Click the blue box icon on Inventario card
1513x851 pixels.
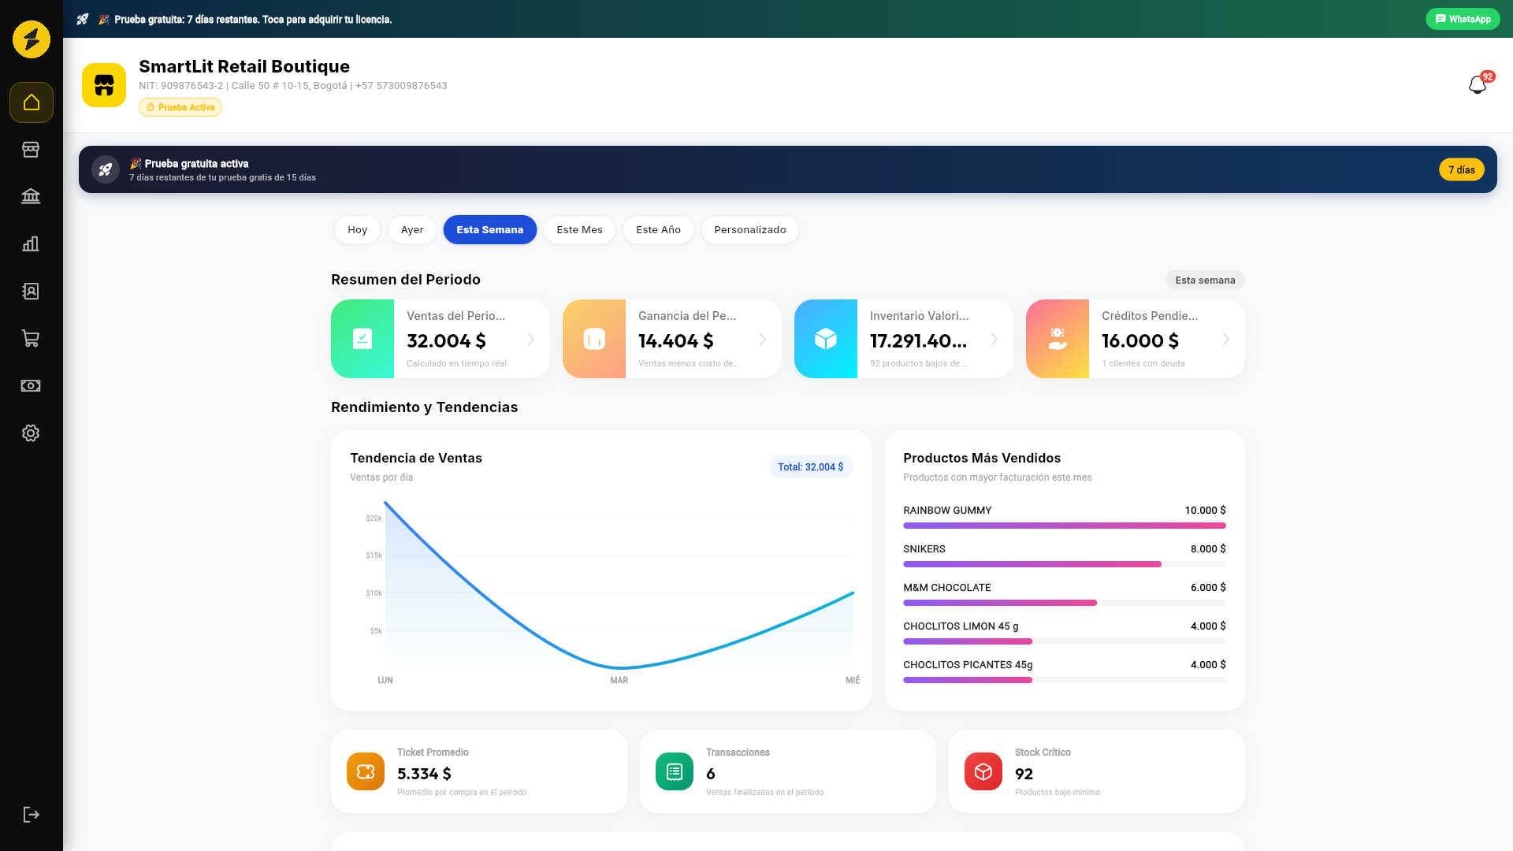(826, 339)
